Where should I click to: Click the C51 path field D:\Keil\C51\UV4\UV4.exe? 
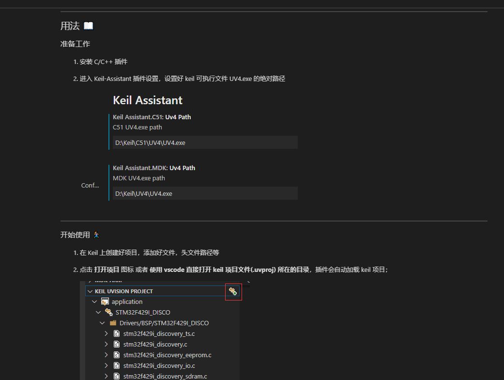(x=205, y=142)
